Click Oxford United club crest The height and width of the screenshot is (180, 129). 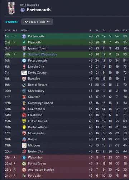coord(24,121)
